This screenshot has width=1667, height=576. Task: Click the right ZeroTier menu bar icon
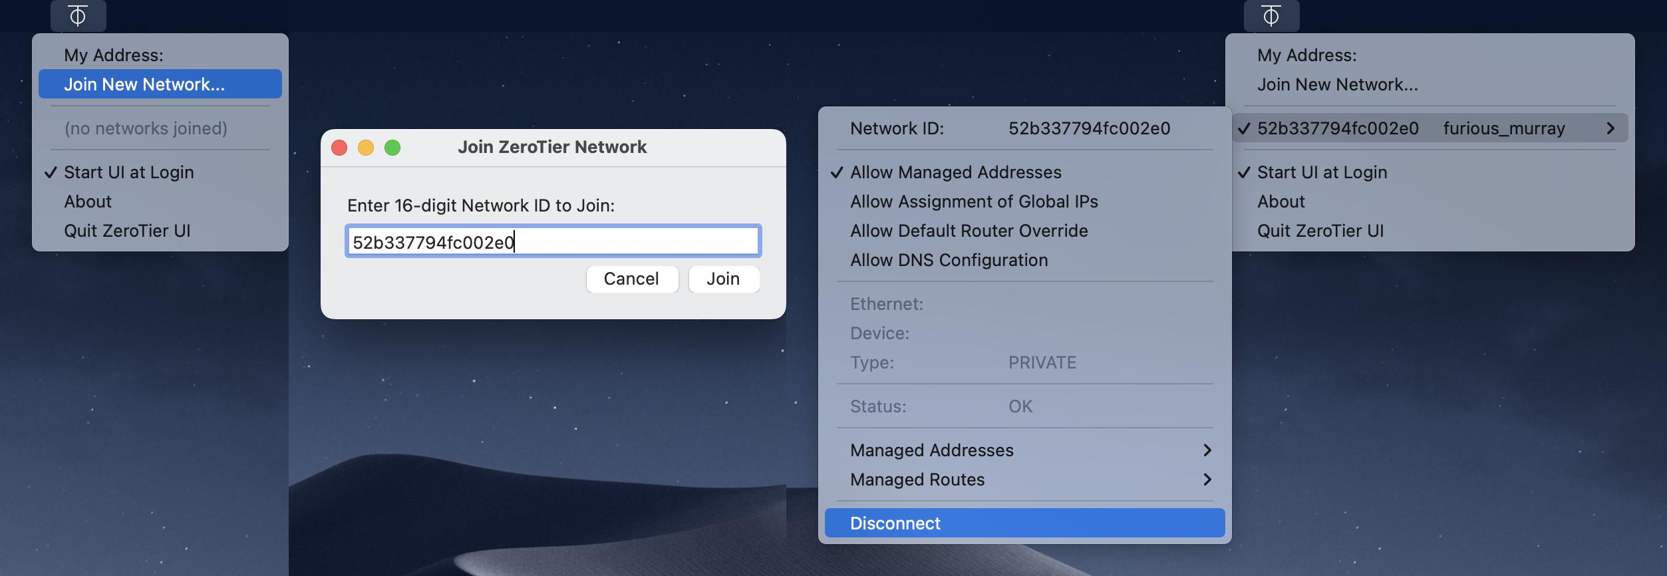(x=1271, y=15)
